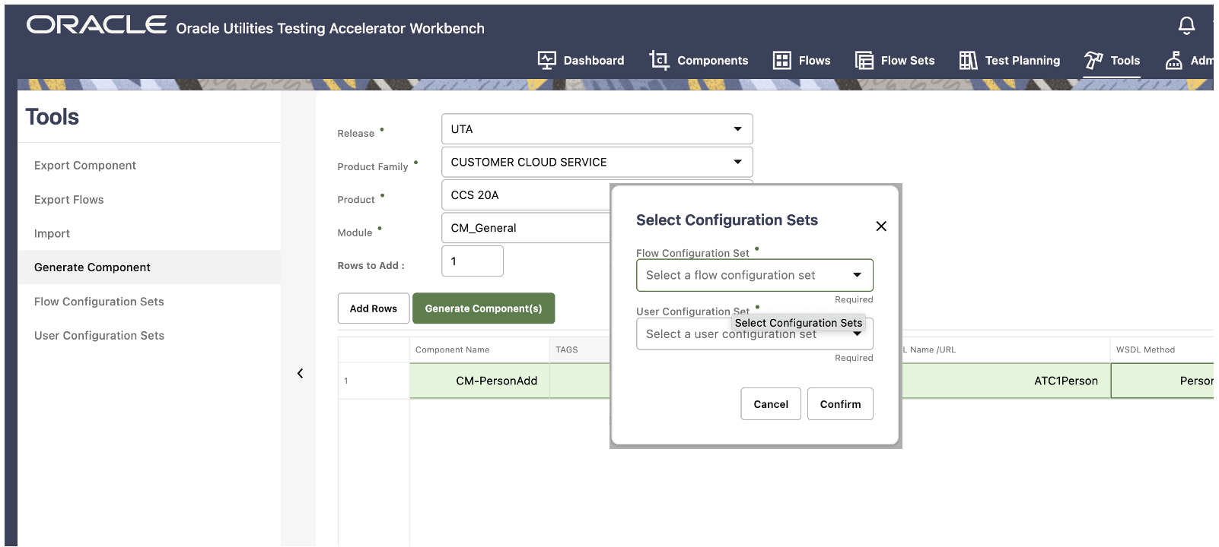This screenshot has width=1219, height=547.
Task: Click the Components crop-style icon
Action: tap(659, 60)
